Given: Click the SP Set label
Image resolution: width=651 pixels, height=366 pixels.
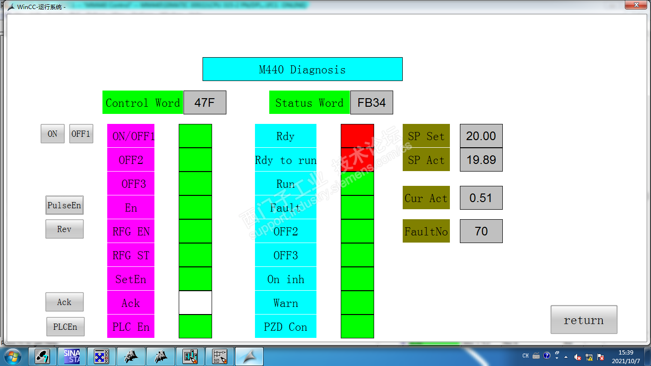Looking at the screenshot, I should (426, 136).
